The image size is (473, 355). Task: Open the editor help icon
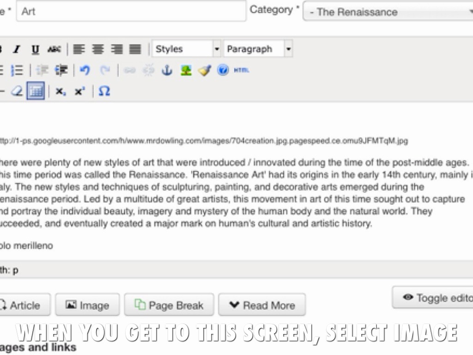click(223, 70)
